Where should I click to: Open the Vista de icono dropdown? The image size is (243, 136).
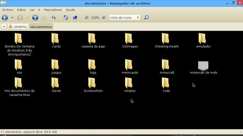coord(125,18)
